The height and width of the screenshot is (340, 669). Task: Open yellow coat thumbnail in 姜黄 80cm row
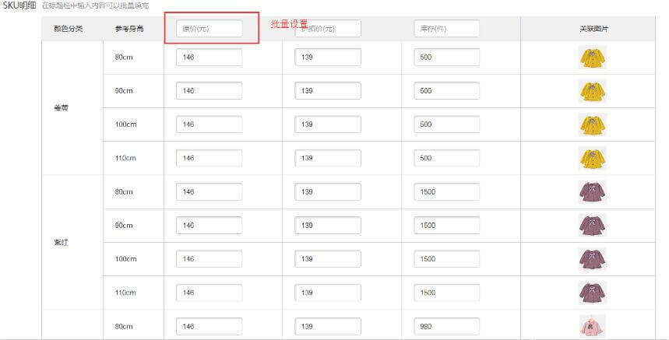593,58
